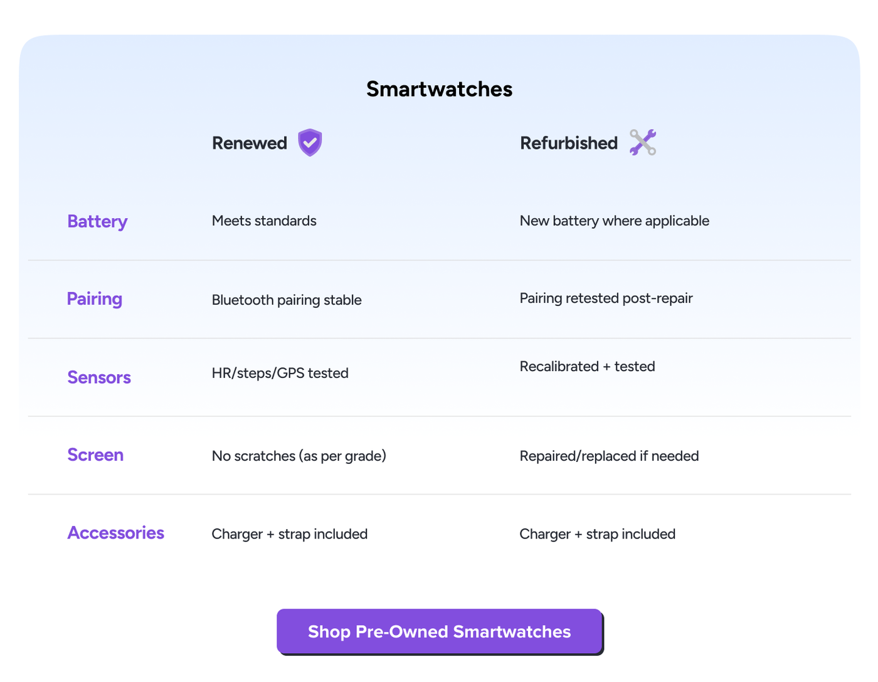Click the Charger + strap included Renewed cell
Screen dimensions: 878x682
coord(289,533)
